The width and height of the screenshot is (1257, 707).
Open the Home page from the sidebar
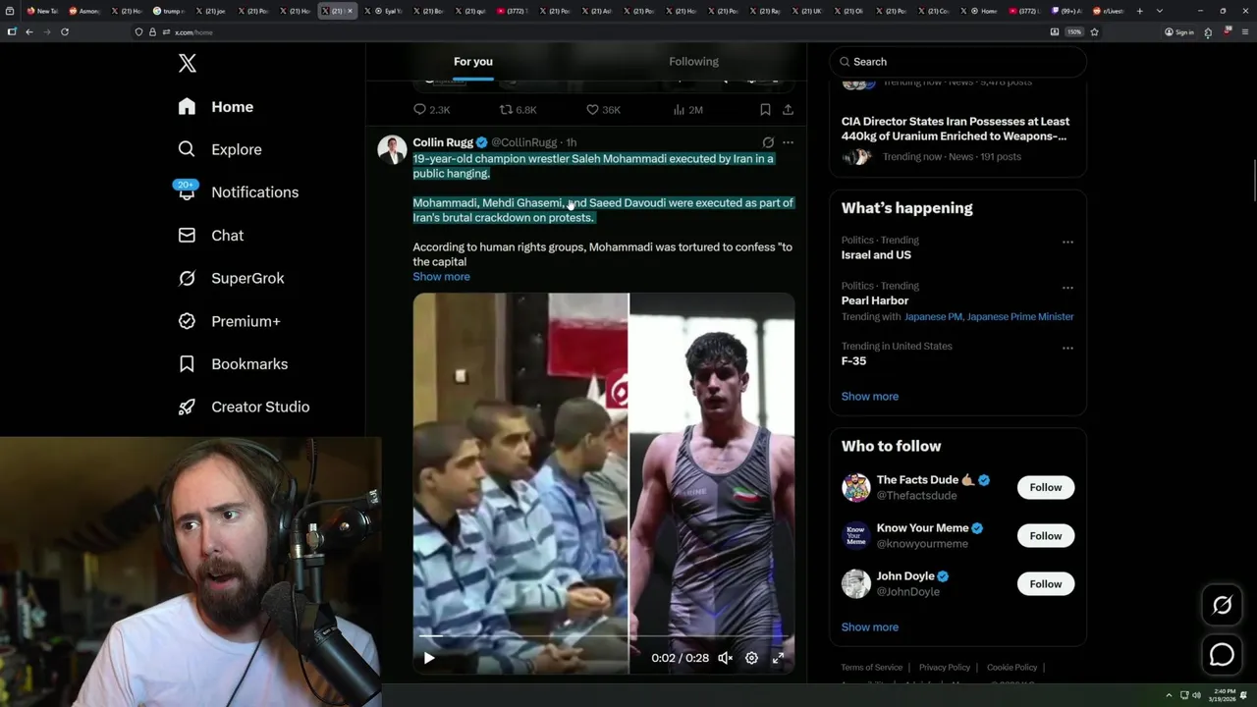pyautogui.click(x=216, y=107)
